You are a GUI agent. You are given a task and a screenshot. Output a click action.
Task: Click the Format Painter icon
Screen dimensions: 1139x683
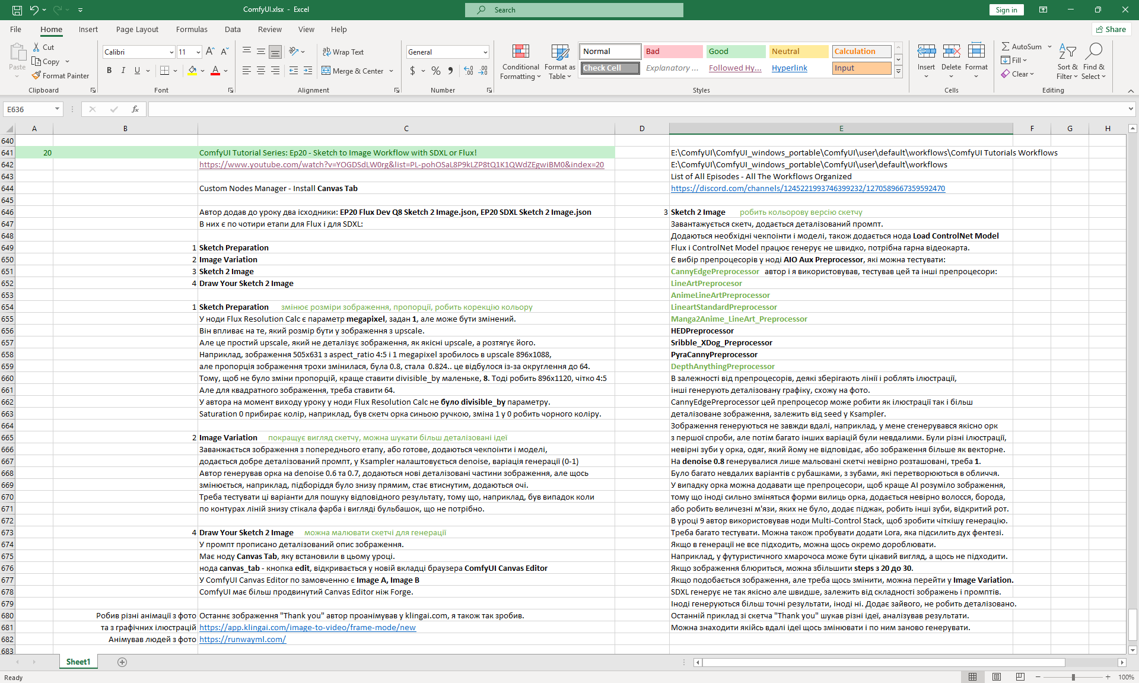(x=37, y=75)
